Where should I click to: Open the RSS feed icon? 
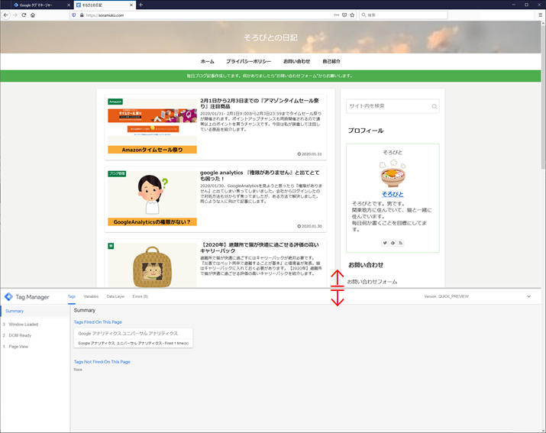point(401,243)
